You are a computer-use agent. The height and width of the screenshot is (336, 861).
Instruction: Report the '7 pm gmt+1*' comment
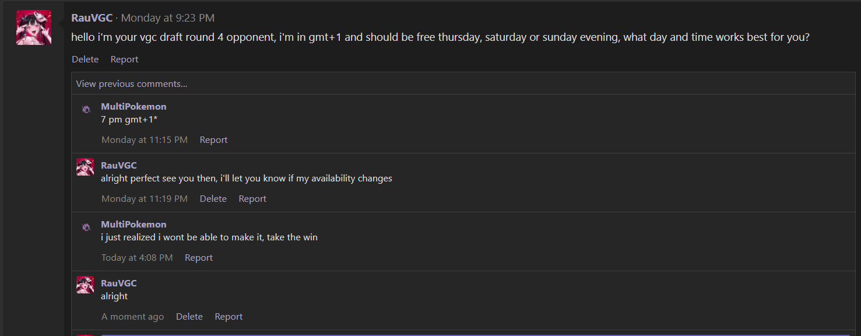click(213, 140)
